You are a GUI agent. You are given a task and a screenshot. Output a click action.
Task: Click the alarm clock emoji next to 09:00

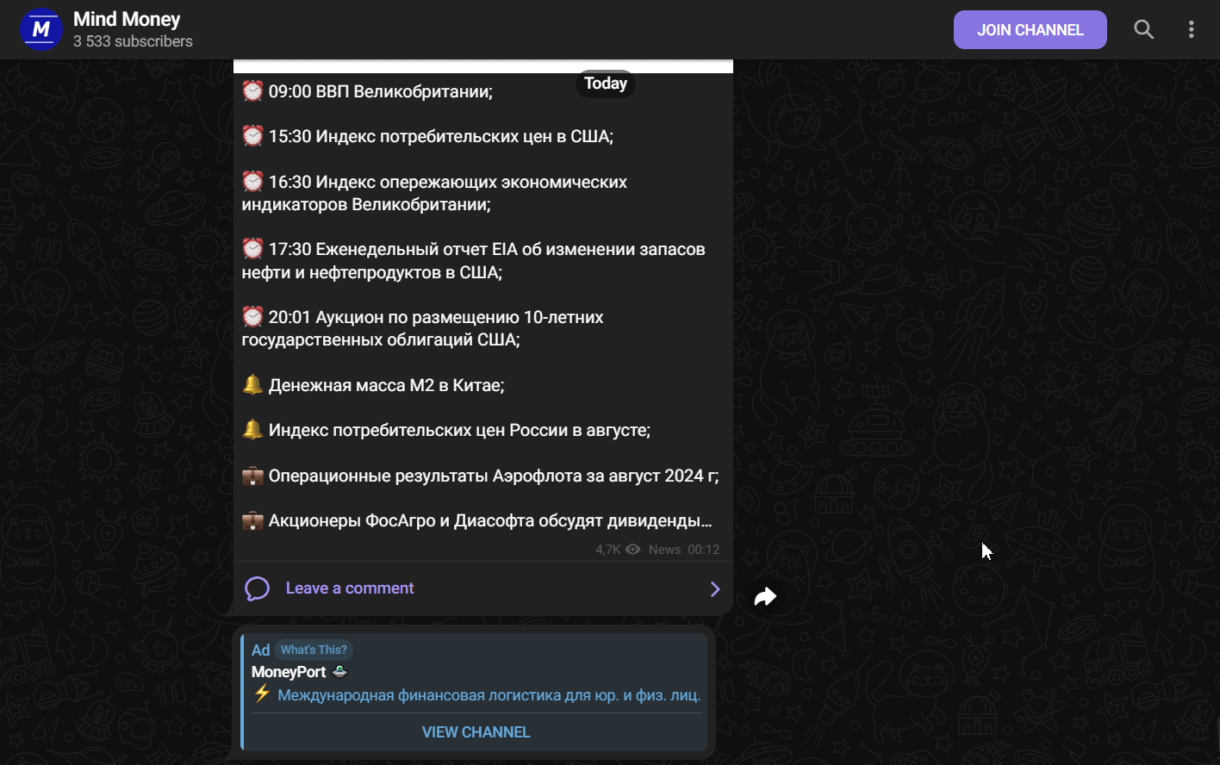pos(252,90)
